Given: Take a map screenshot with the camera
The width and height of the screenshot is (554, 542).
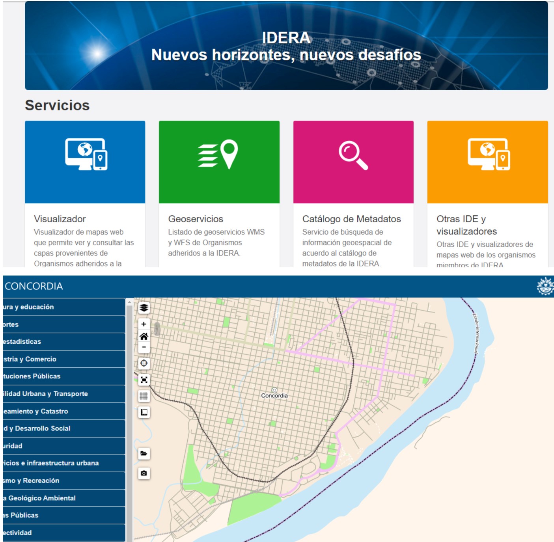Looking at the screenshot, I should [x=144, y=473].
